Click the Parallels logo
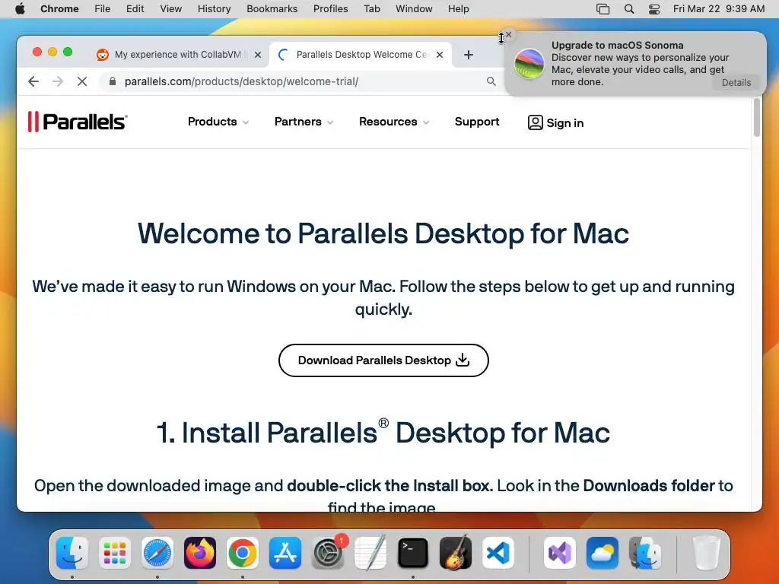 coord(78,122)
